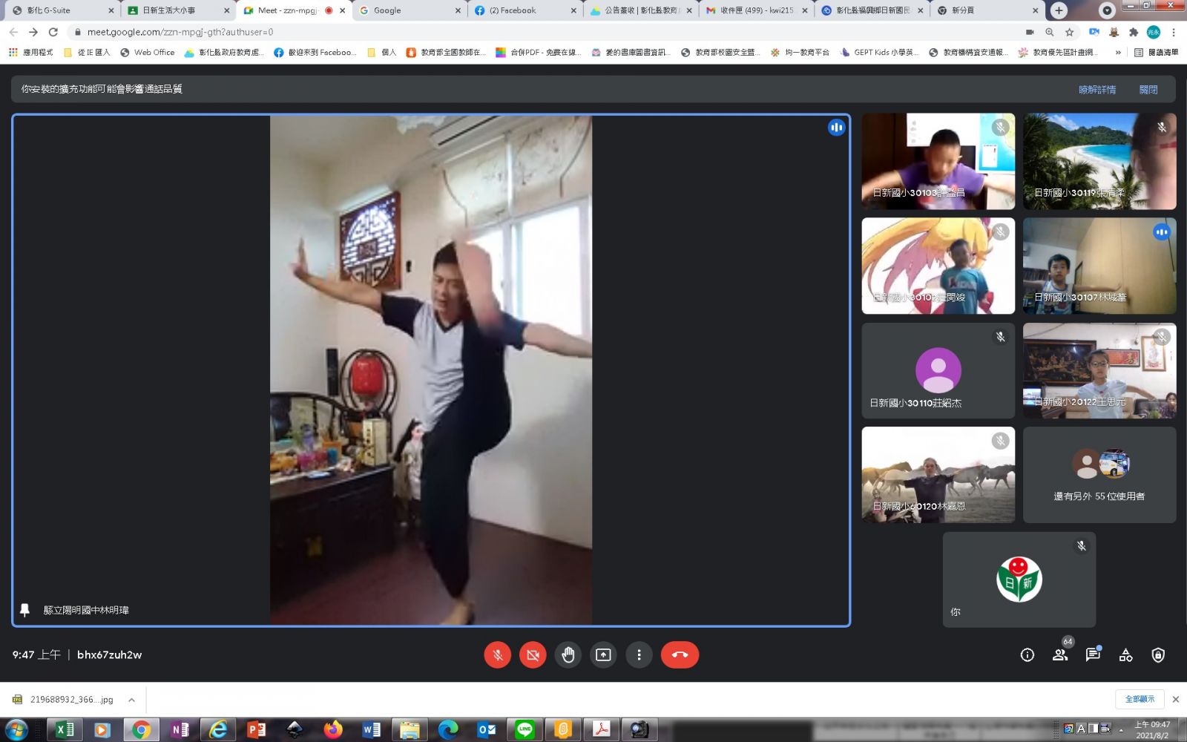
Task: Open Microsoft Edge from taskbar
Action: [448, 730]
